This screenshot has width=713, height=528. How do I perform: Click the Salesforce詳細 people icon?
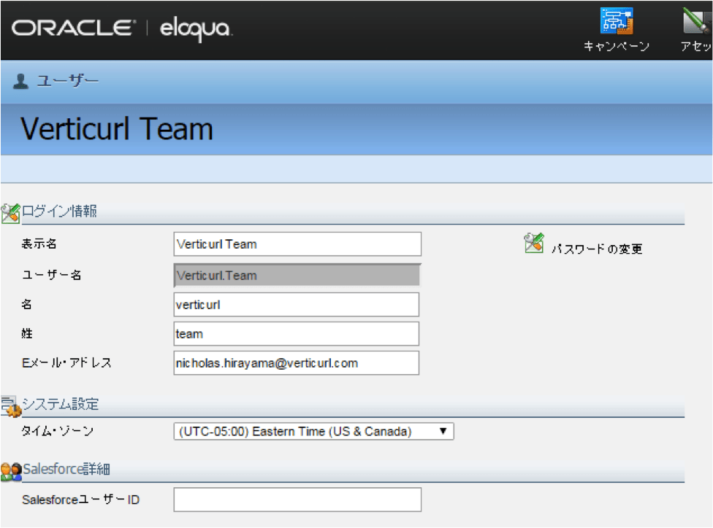pos(10,470)
